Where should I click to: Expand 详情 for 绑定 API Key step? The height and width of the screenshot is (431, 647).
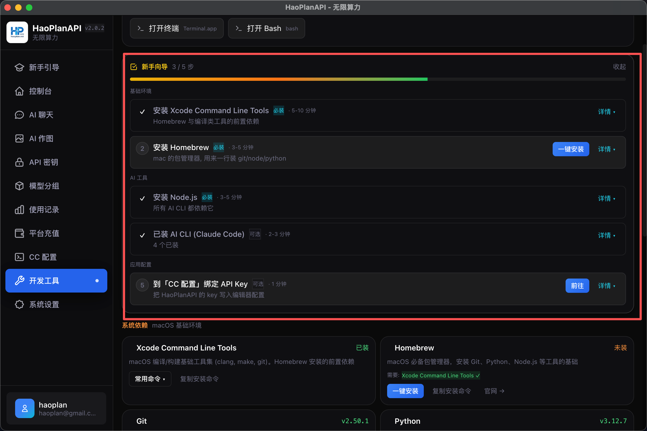pos(607,286)
